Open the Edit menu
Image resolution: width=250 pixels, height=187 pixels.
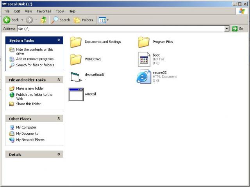click(17, 11)
